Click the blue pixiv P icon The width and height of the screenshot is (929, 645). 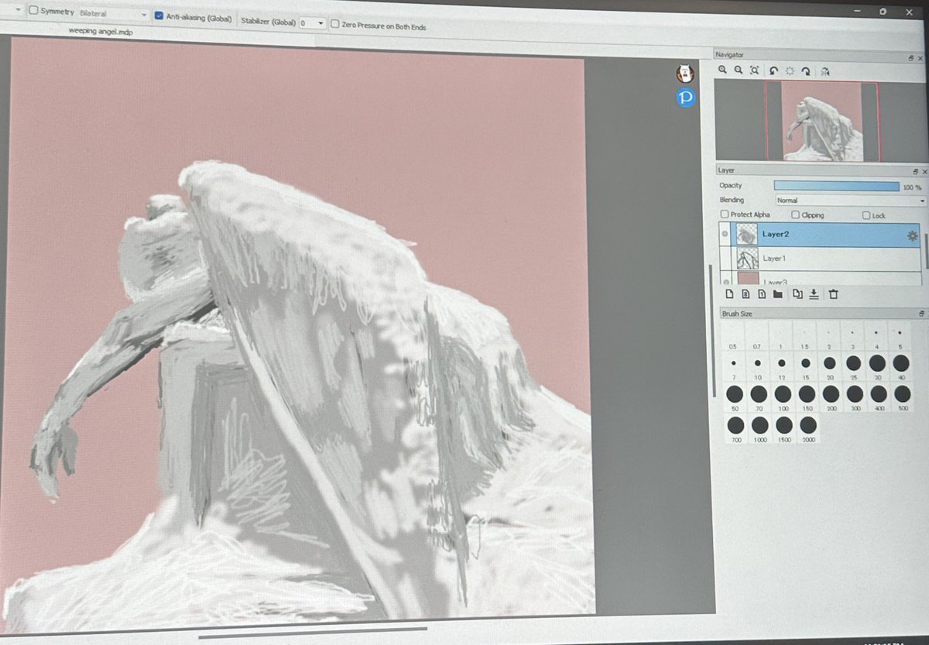pyautogui.click(x=685, y=98)
